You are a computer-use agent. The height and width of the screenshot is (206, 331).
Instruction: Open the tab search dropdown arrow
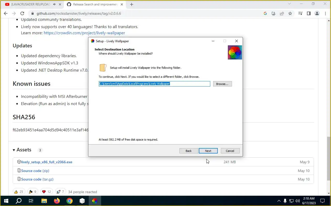pos(290,4)
